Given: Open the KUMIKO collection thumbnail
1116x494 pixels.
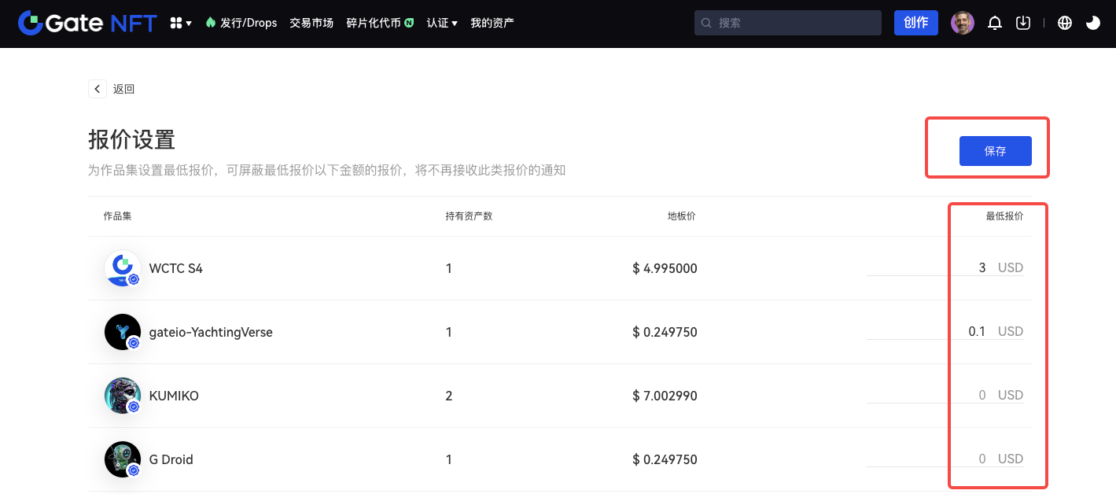Looking at the screenshot, I should coord(123,396).
